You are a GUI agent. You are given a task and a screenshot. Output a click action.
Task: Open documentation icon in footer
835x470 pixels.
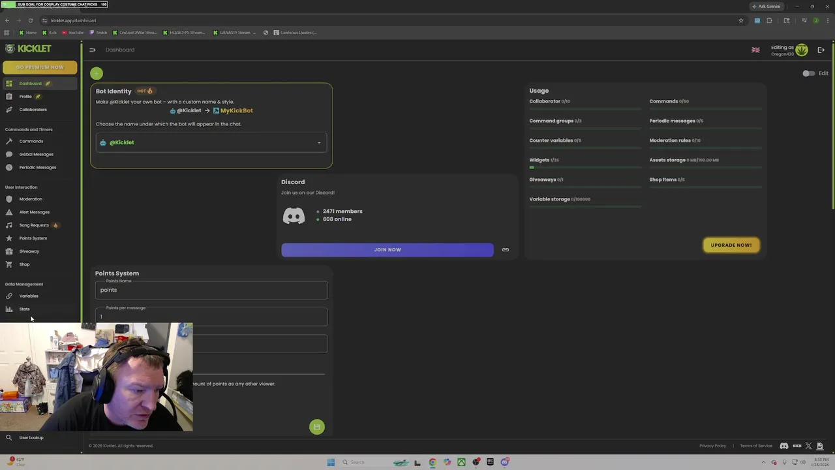[x=821, y=446]
